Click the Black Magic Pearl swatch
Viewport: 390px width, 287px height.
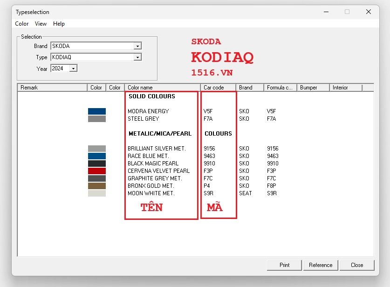(x=97, y=164)
